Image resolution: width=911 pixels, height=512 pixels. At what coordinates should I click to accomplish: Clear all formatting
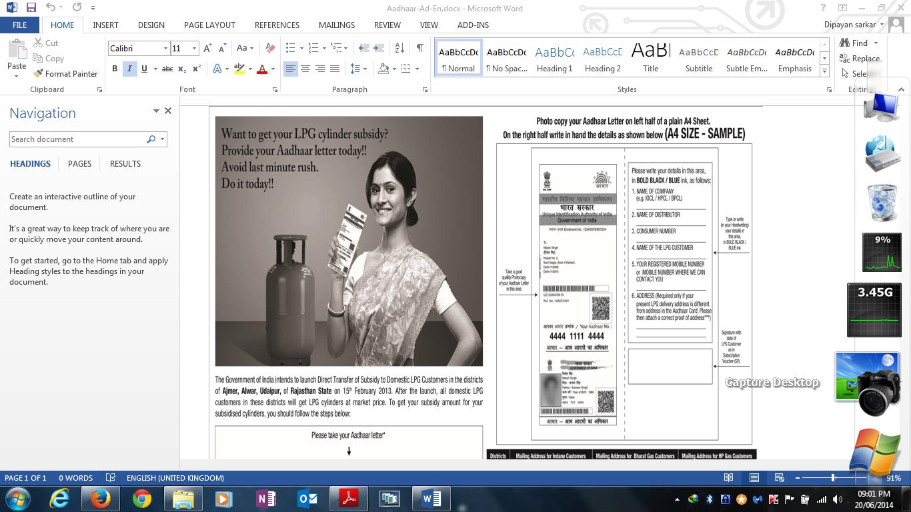(x=270, y=48)
